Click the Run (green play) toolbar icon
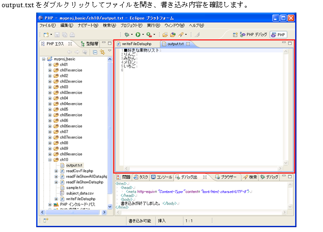The image size is (323, 232). [138, 35]
